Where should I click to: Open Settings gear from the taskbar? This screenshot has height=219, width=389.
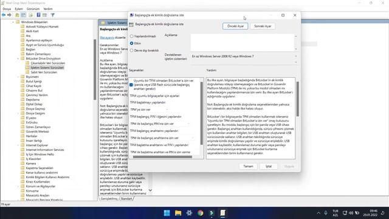(189, 213)
